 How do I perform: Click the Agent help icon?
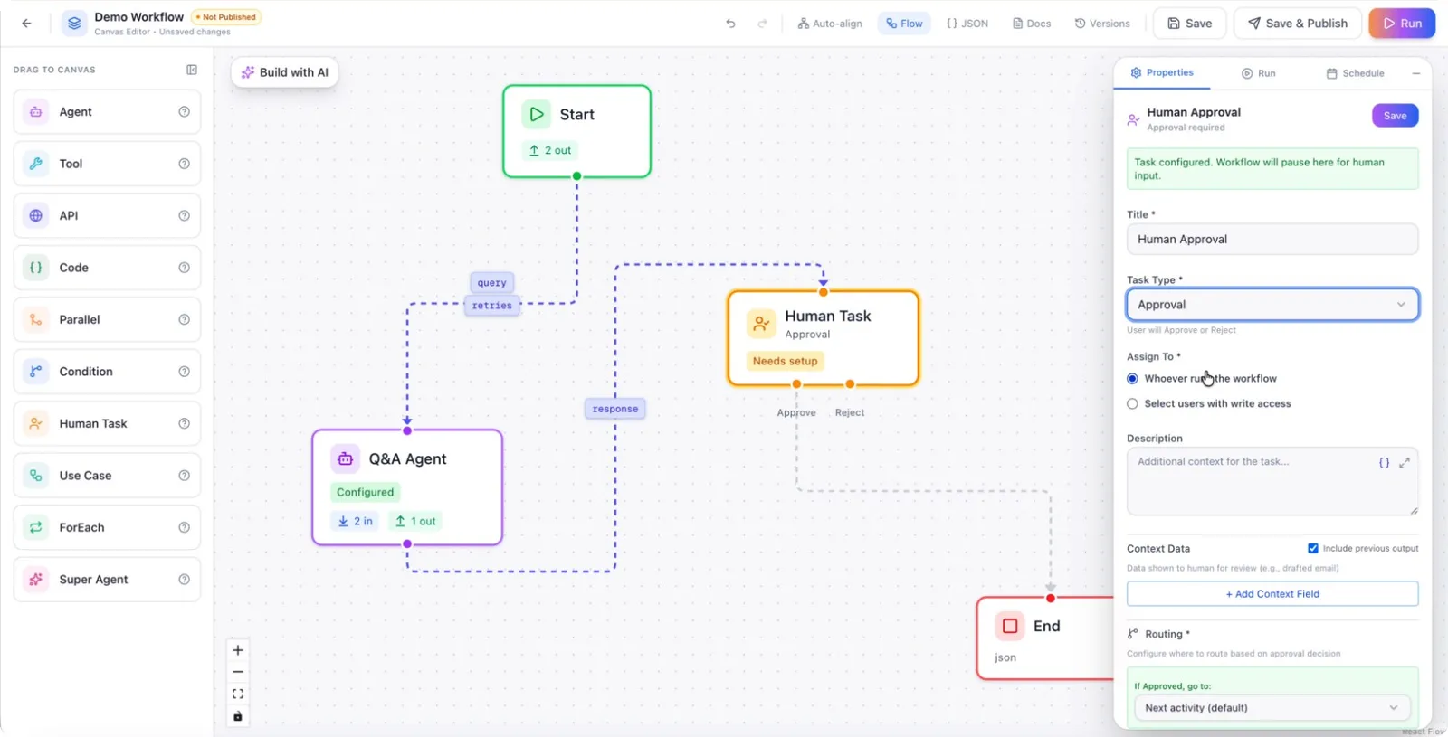click(184, 112)
